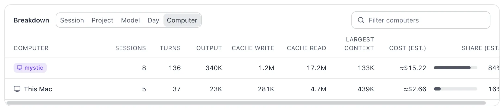The image size is (504, 110).
Task: Focus the Filter computers search field
Action: click(421, 20)
